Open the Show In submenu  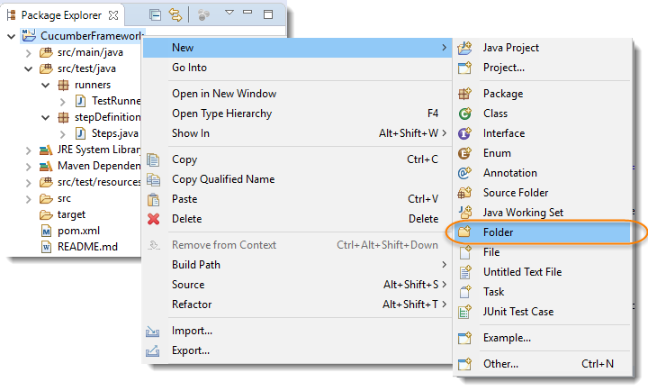pos(298,133)
